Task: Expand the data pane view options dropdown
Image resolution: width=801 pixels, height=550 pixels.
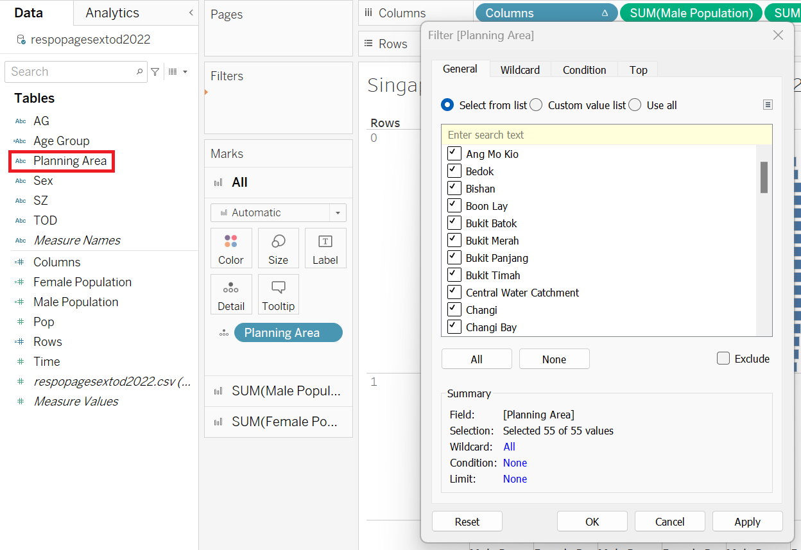Action: (178, 72)
